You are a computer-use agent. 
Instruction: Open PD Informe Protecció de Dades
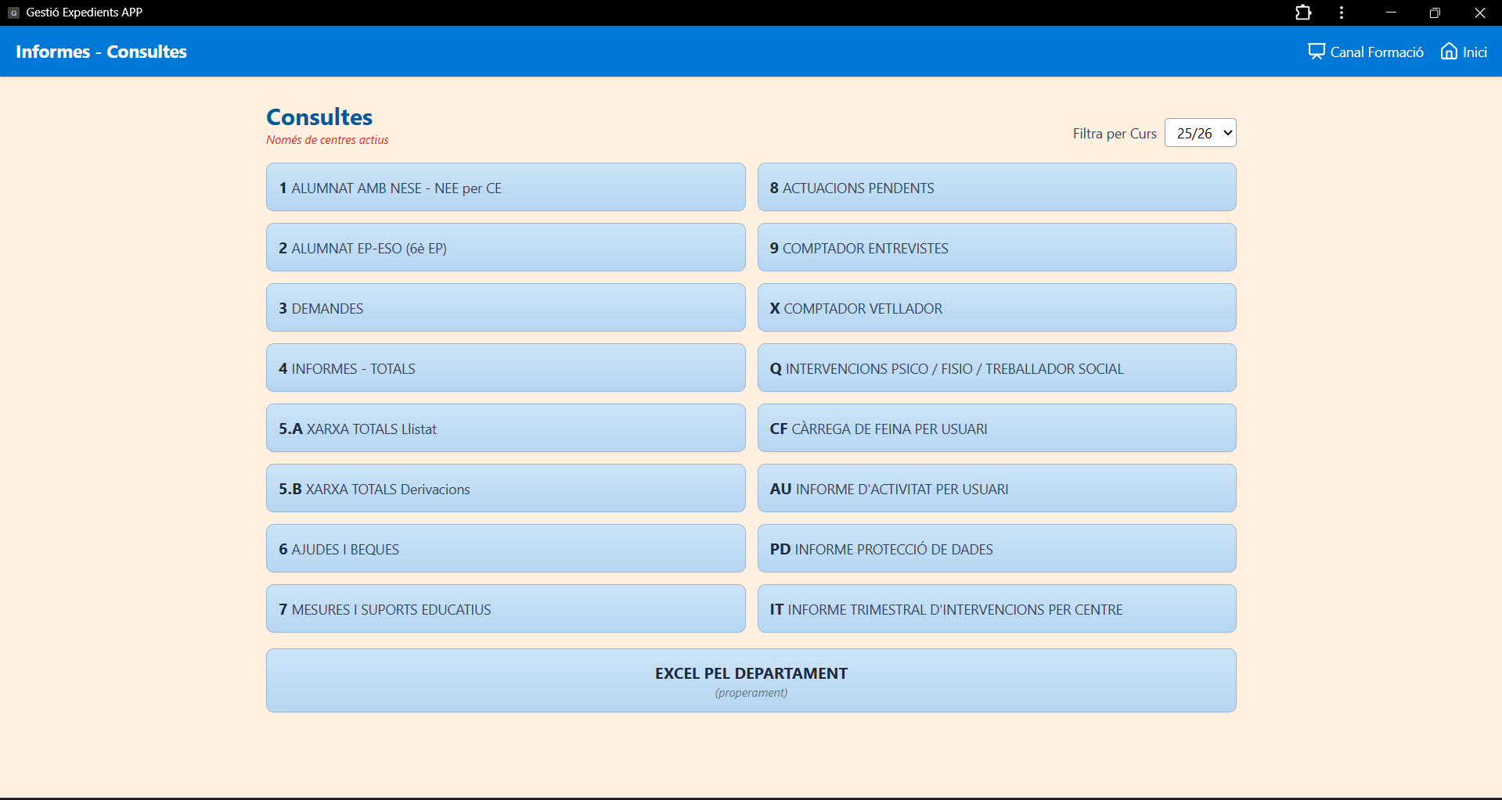(x=996, y=548)
